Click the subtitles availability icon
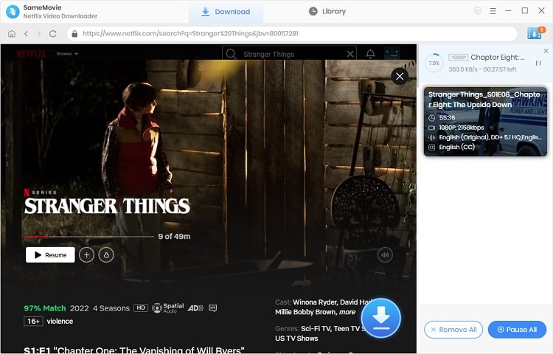 tap(213, 308)
